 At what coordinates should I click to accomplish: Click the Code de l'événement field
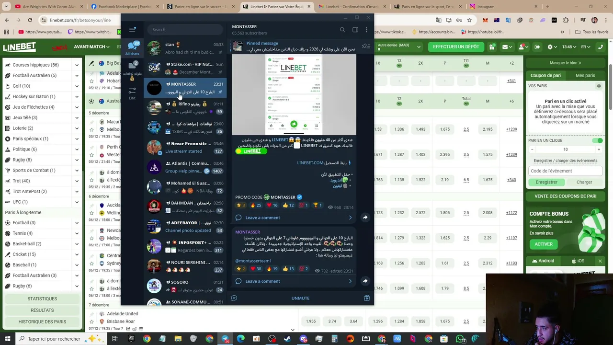tap(565, 171)
